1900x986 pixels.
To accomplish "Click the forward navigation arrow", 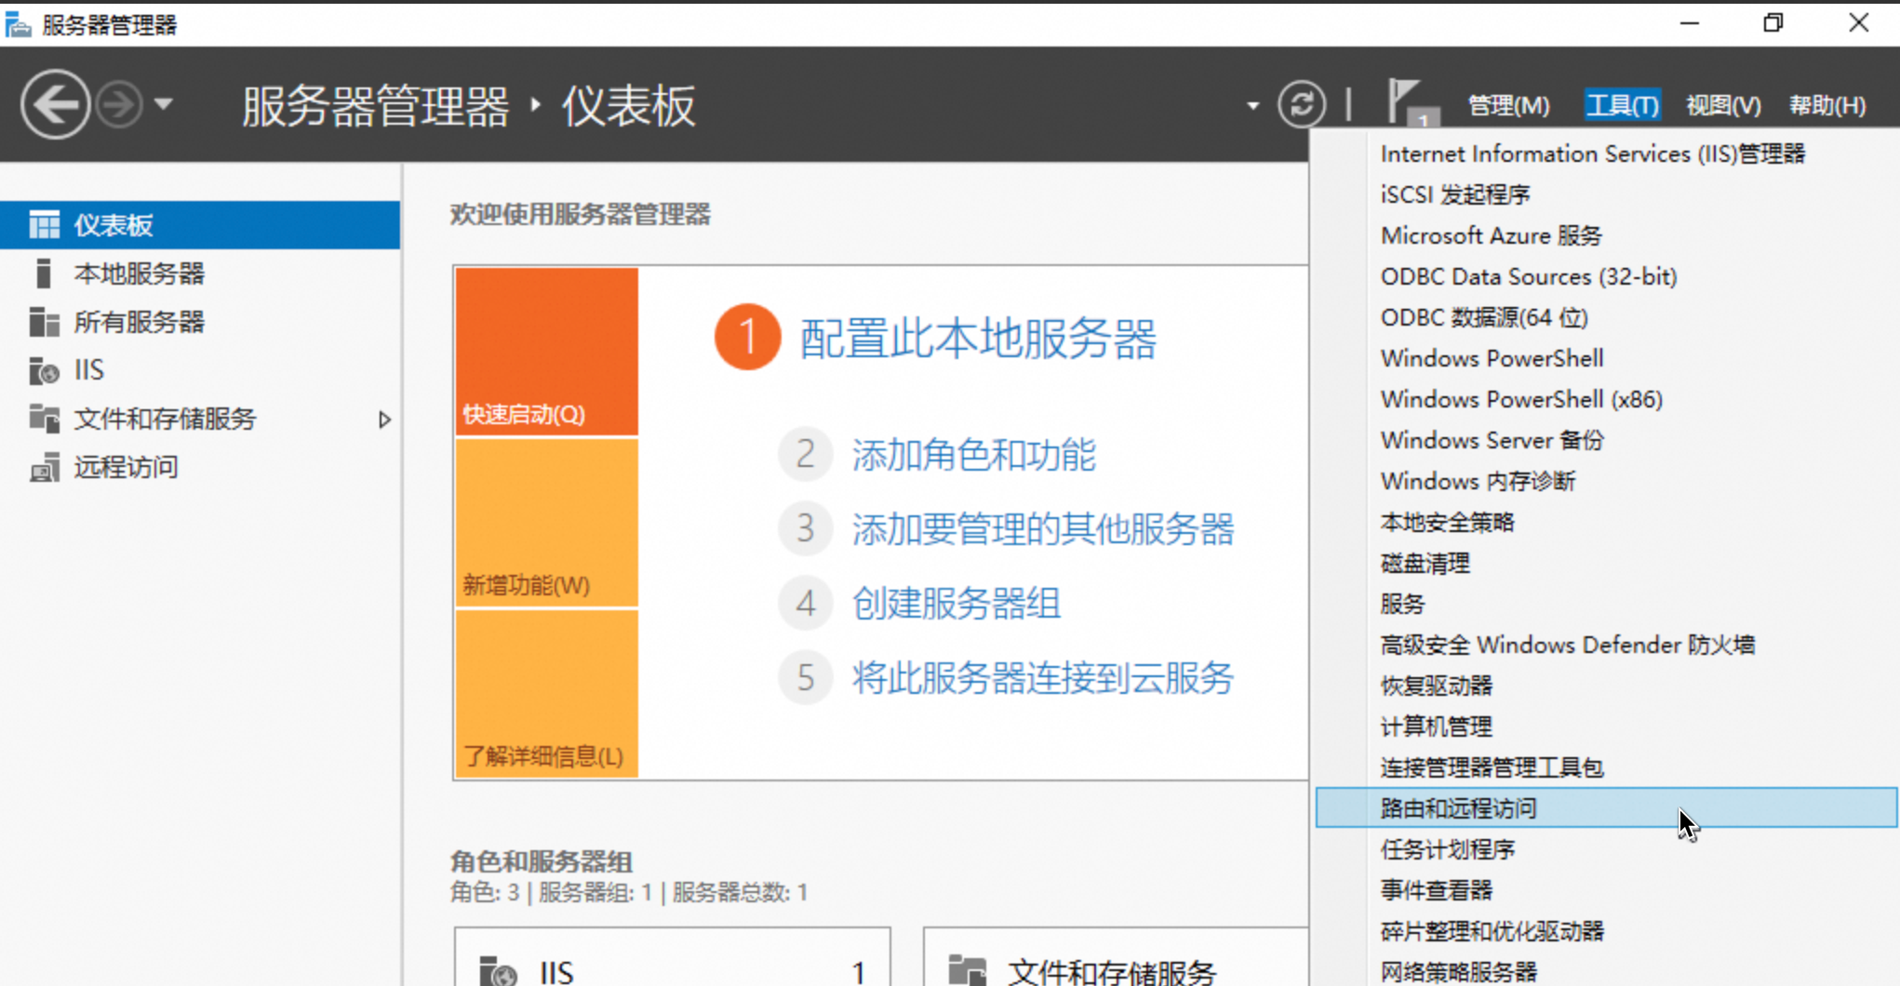I will (x=120, y=104).
